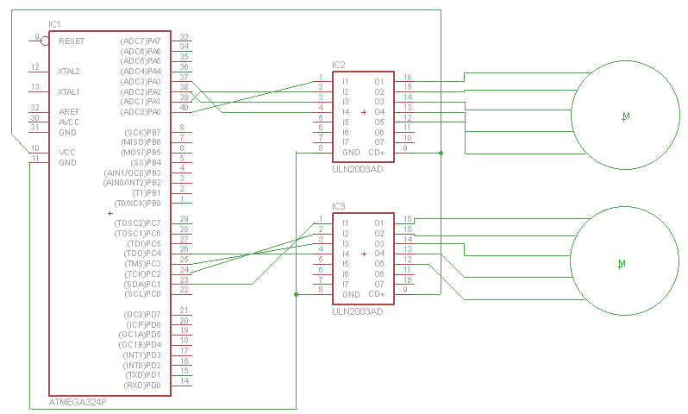Select the I1 input label on IC2

pyautogui.click(x=346, y=82)
